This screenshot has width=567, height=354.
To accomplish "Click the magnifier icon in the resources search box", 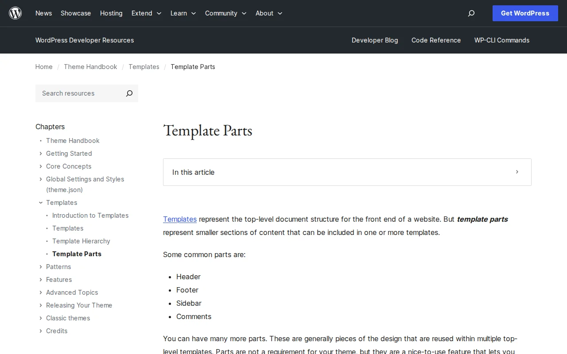I will coord(129,93).
